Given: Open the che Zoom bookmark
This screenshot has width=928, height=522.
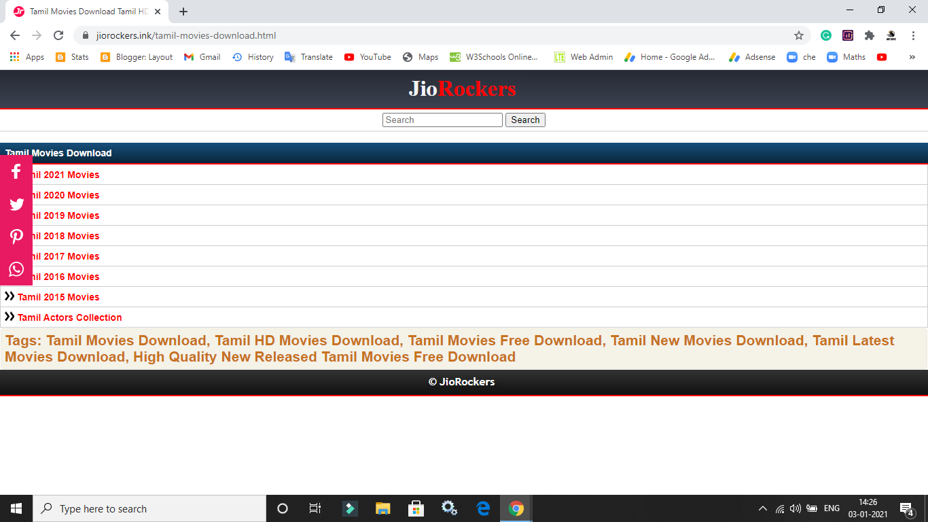Looking at the screenshot, I should pos(801,57).
